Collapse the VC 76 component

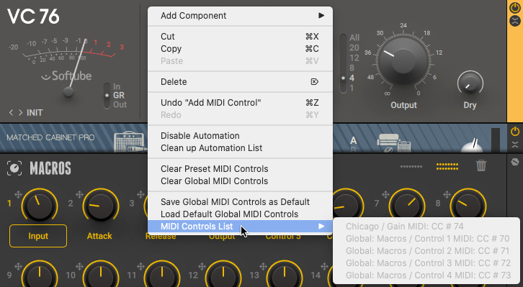point(515,21)
